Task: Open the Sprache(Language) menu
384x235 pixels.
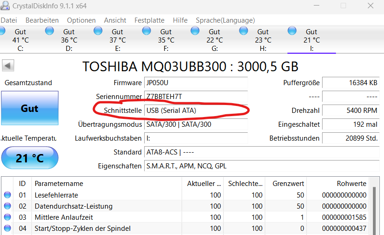Action: pos(226,20)
